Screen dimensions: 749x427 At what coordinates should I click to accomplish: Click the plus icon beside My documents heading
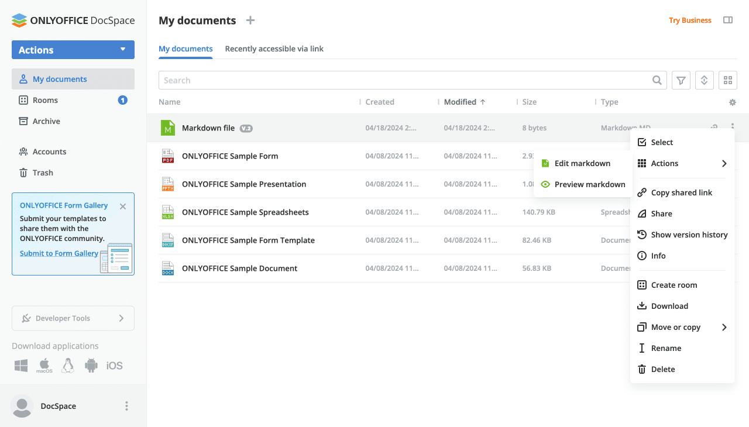[x=250, y=20]
